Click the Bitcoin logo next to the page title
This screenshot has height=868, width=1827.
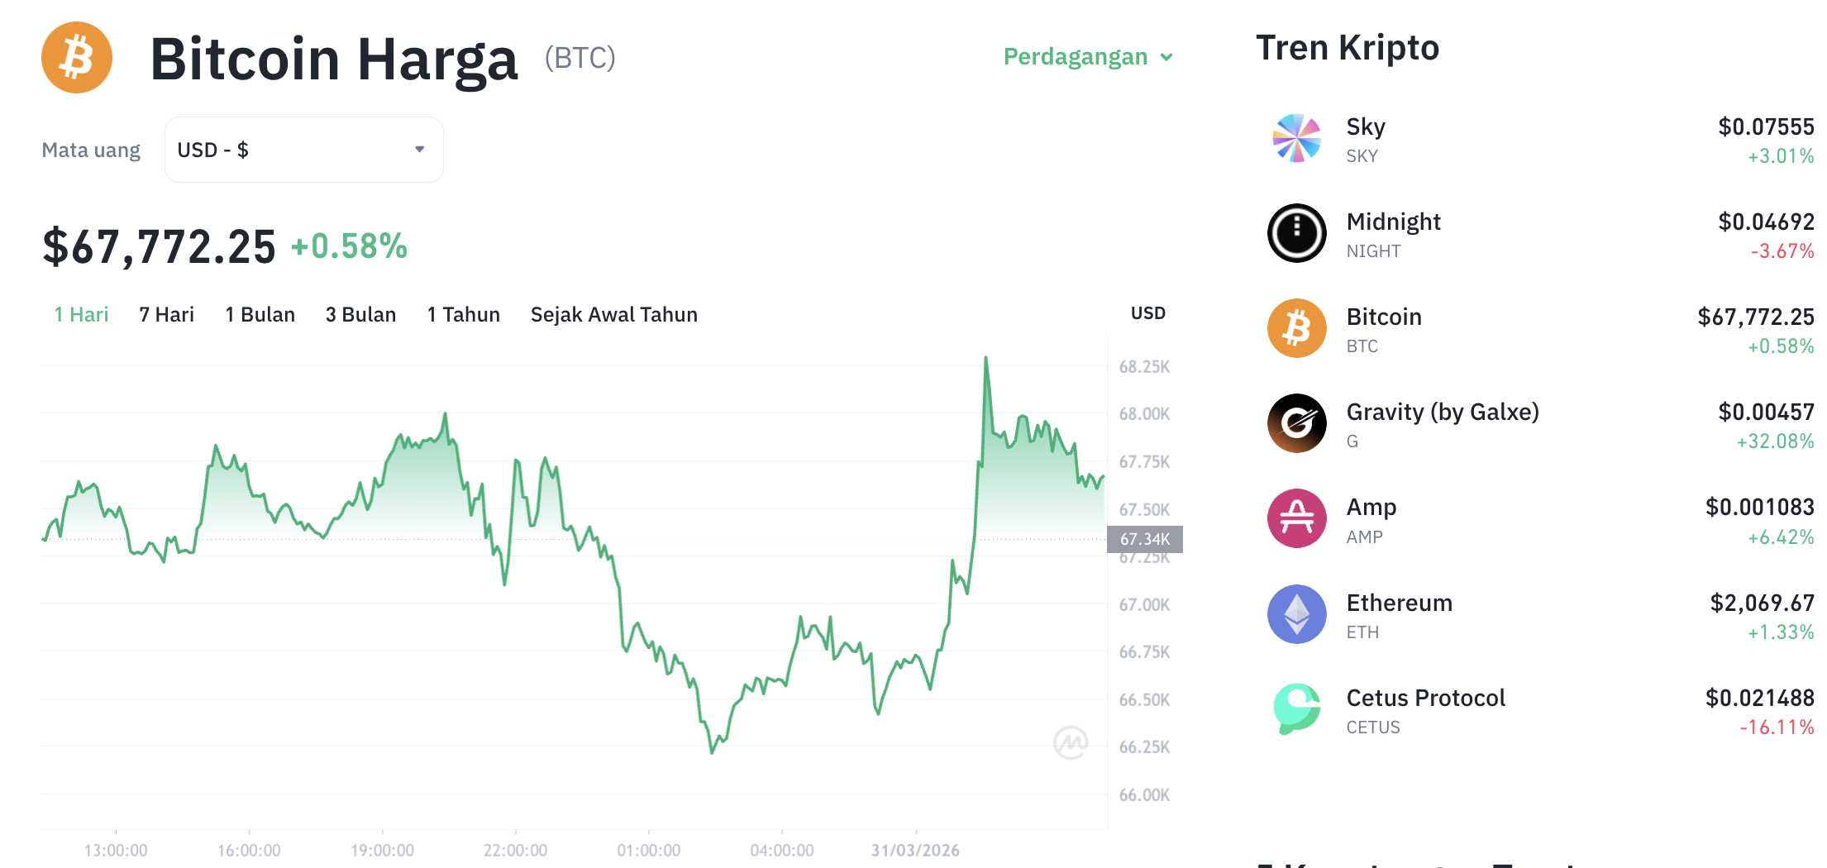click(x=76, y=57)
